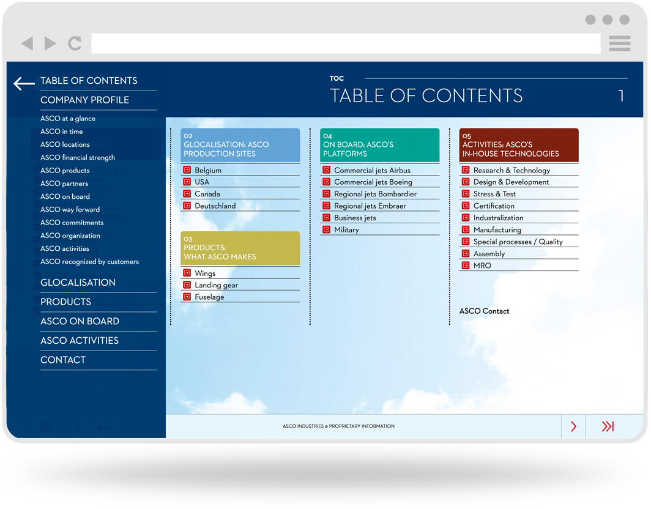Open Table of Contents in sidebar
Viewport: 651px width, 509px height.
coord(89,81)
